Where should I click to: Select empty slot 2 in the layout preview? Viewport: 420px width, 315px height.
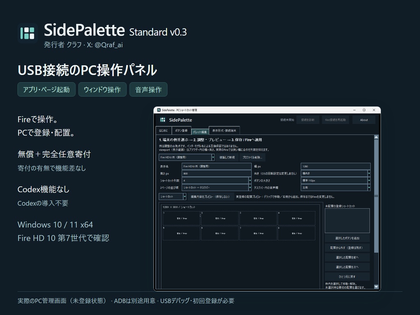tap(220, 218)
